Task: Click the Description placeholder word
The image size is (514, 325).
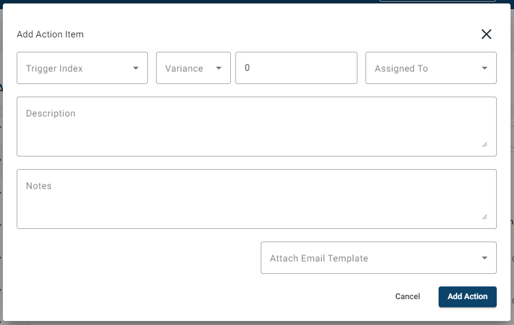Action: (51, 113)
